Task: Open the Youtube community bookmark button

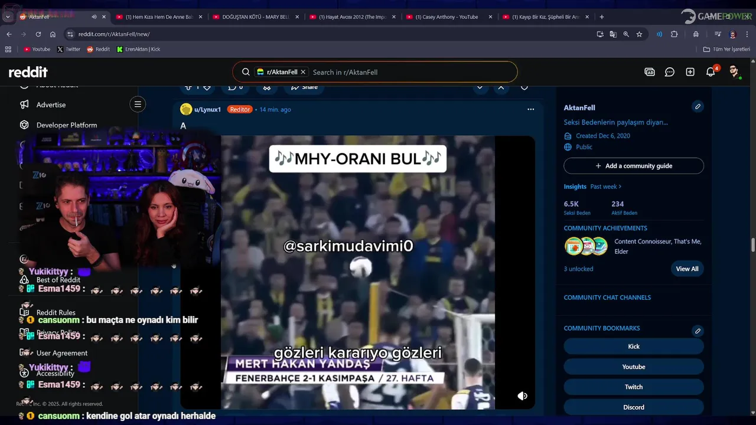Action: [634, 367]
